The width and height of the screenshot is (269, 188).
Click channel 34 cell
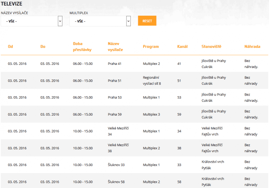coord(179,131)
